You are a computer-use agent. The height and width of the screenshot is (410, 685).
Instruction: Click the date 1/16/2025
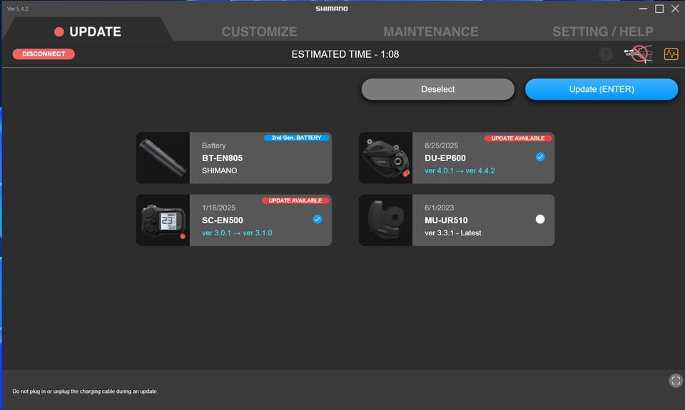pos(218,207)
